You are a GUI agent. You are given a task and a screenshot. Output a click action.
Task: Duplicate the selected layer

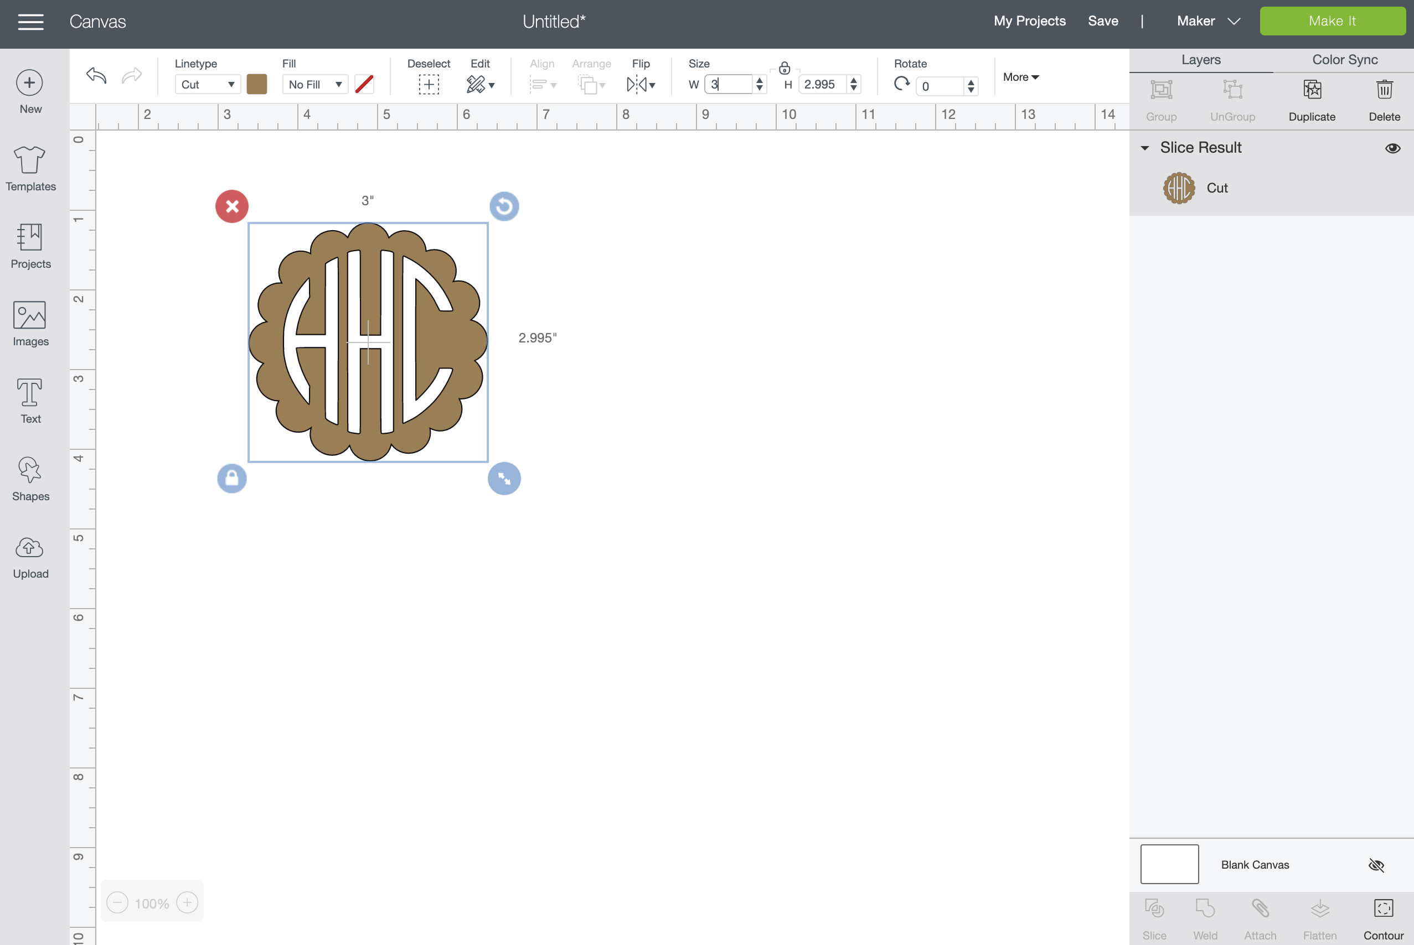click(1312, 100)
